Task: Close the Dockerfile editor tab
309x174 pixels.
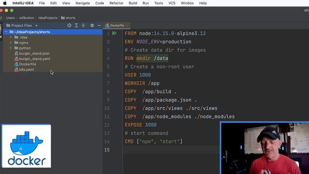Action: pos(127,26)
